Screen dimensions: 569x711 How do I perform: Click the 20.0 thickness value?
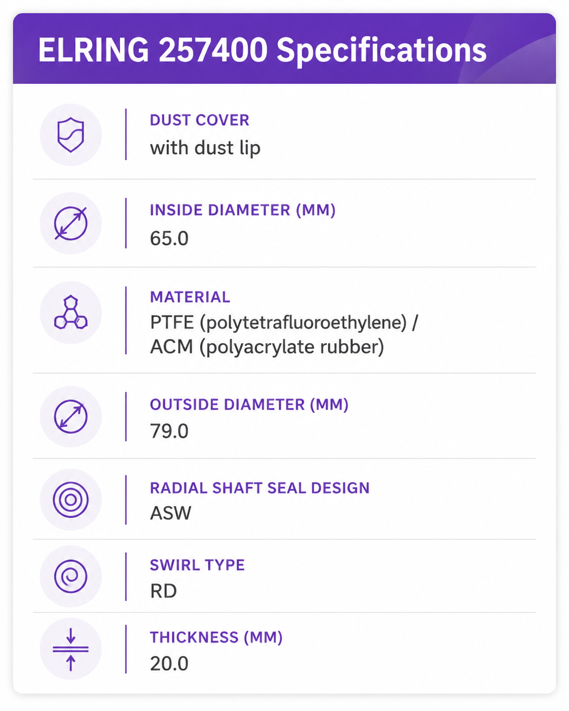pos(169,663)
